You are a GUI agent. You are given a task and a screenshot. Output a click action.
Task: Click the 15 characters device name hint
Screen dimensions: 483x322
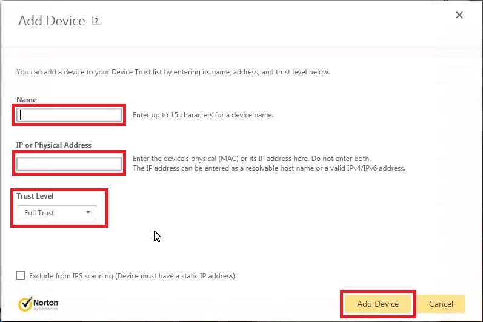click(203, 115)
